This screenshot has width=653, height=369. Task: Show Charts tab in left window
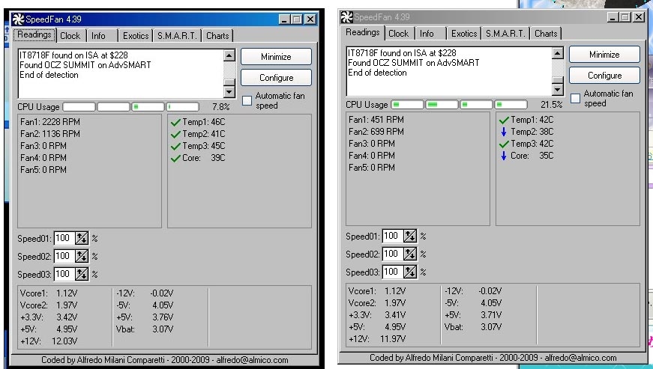tap(218, 36)
